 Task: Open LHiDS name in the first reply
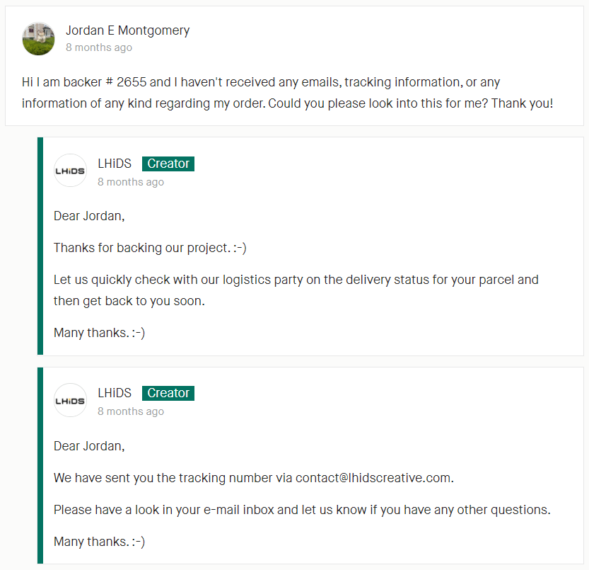(x=115, y=164)
